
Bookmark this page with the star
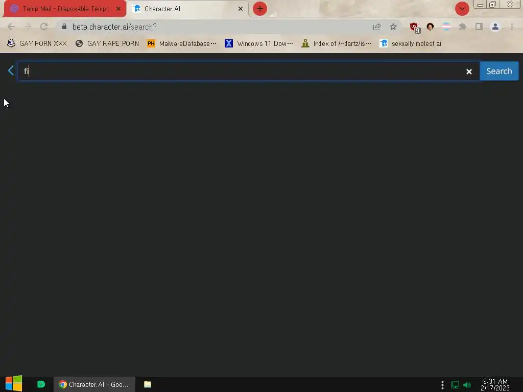393,27
